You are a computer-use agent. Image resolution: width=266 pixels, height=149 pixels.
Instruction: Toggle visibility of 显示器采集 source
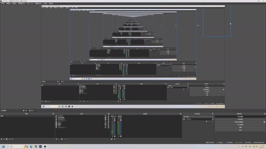click(105, 118)
